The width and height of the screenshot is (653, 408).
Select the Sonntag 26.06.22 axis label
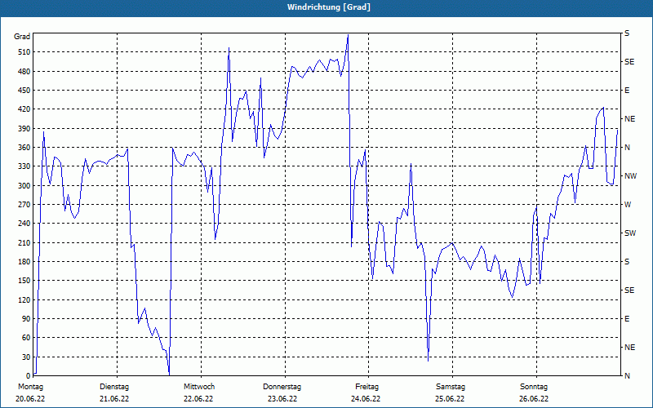pyautogui.click(x=534, y=392)
